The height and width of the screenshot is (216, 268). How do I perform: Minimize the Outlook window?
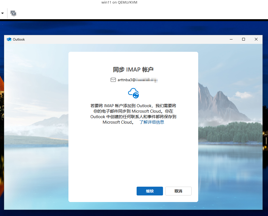tap(231, 39)
